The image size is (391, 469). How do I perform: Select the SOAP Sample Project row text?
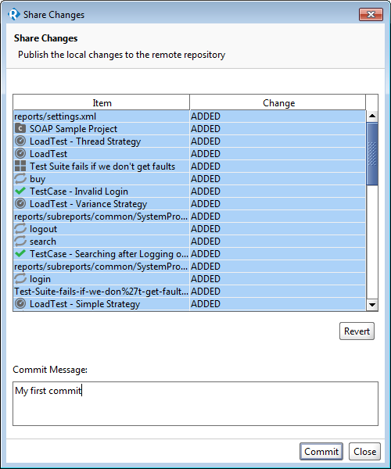tap(74, 129)
